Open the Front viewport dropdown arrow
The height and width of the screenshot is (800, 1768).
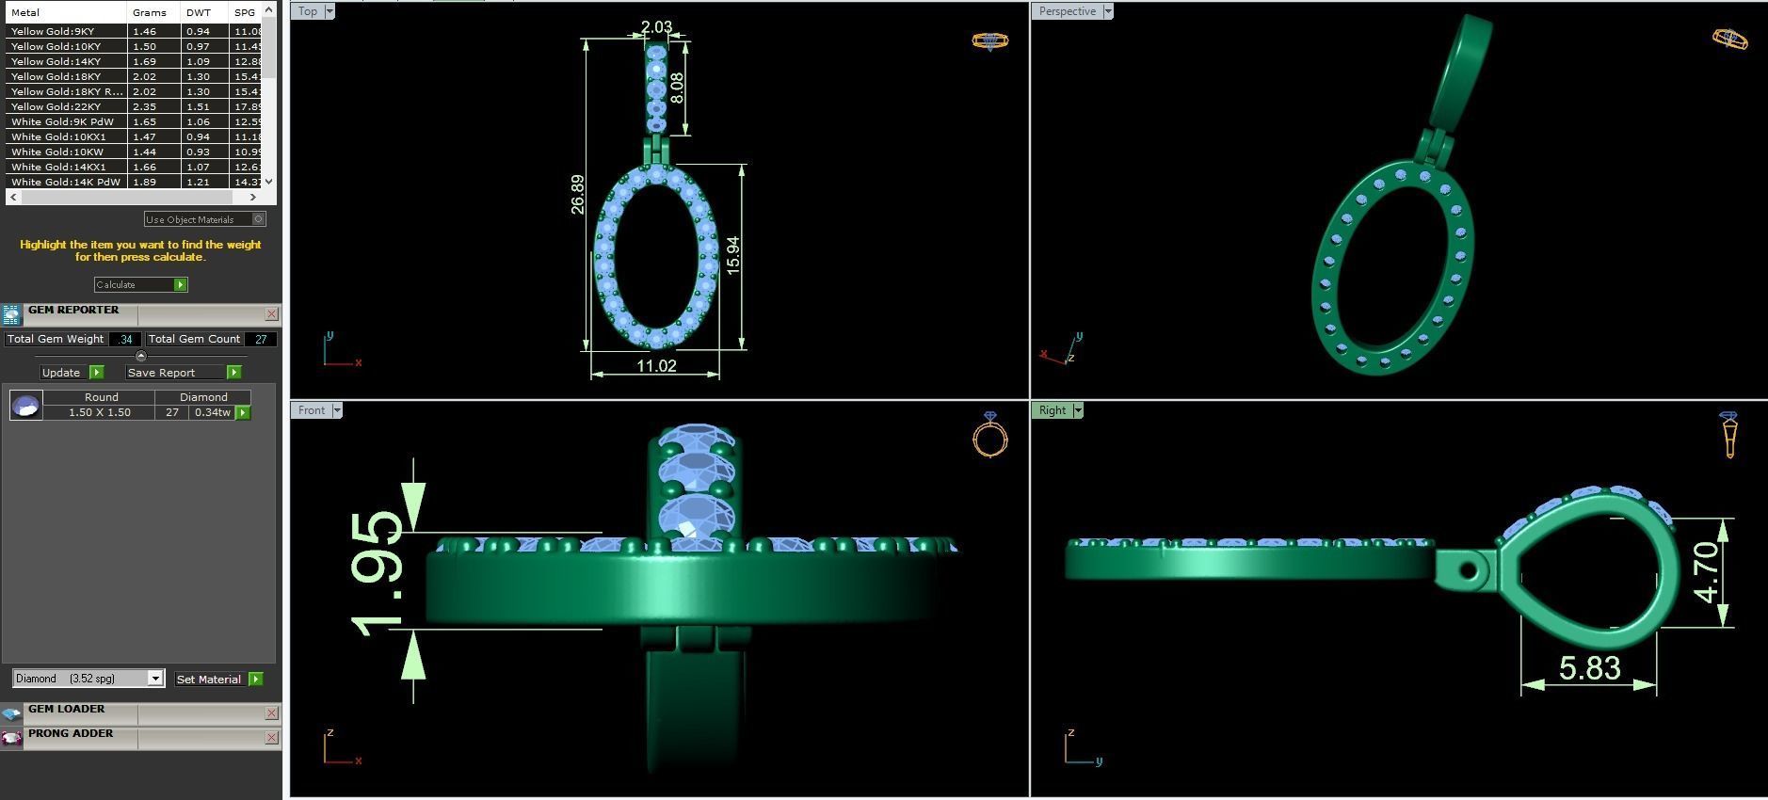[337, 410]
